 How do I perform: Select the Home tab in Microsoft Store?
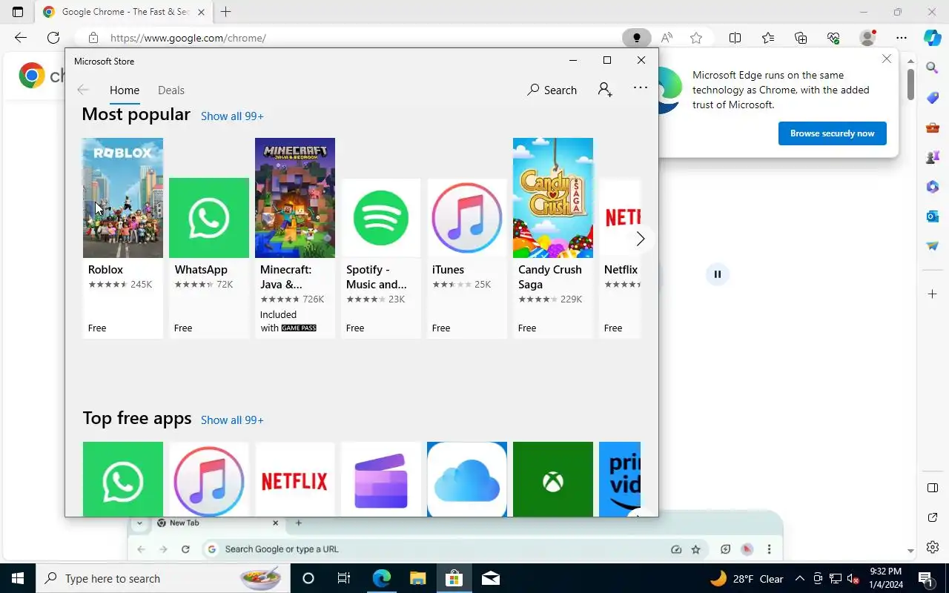tap(125, 90)
